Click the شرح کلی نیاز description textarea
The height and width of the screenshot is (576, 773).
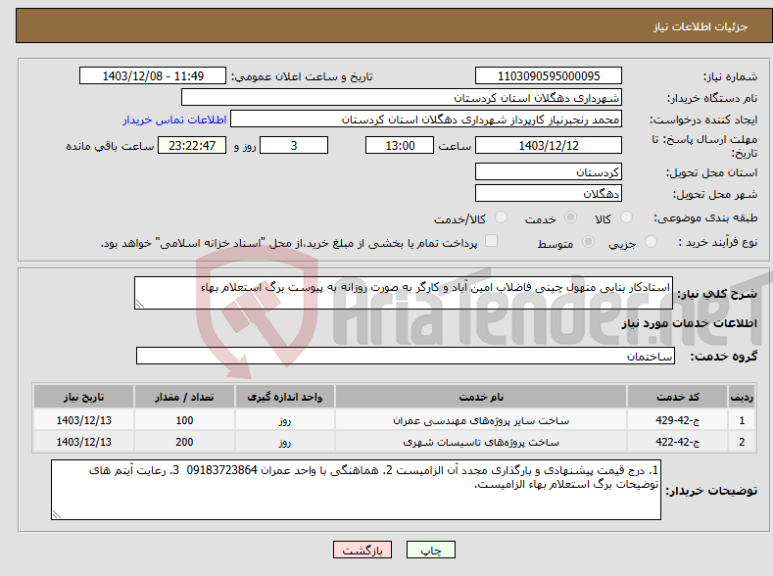click(x=404, y=293)
